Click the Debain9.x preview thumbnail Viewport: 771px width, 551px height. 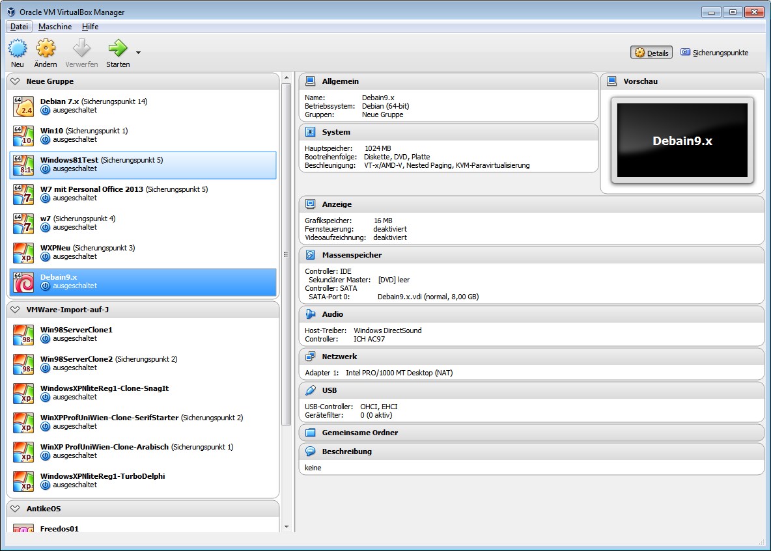click(682, 141)
